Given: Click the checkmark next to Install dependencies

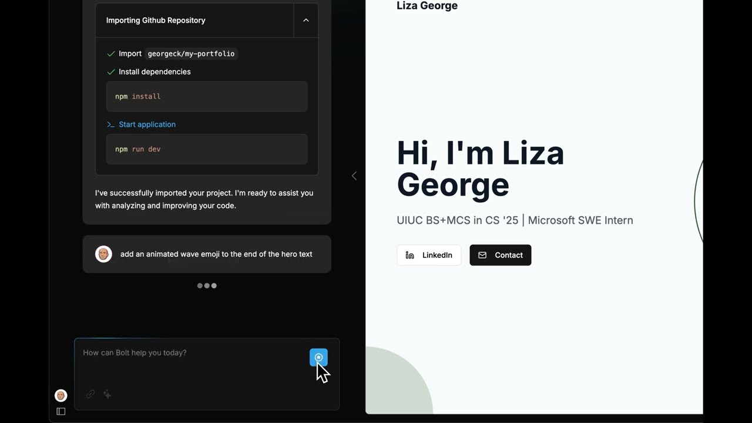Looking at the screenshot, I should coord(111,72).
